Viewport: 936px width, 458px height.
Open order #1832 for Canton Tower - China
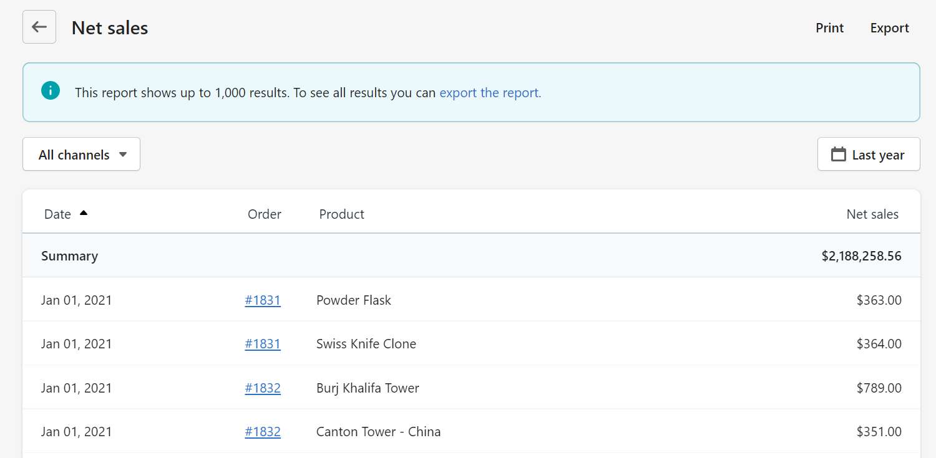click(x=263, y=432)
